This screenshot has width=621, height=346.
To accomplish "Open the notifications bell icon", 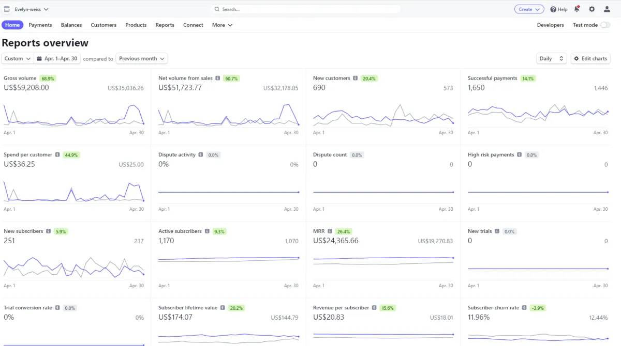I will (576, 9).
